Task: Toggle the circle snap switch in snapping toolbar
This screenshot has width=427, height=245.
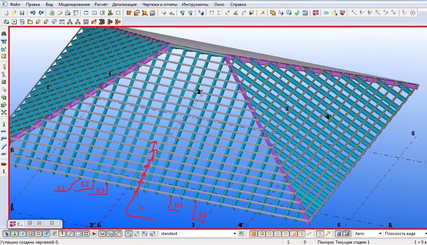Action: [x=270, y=234]
